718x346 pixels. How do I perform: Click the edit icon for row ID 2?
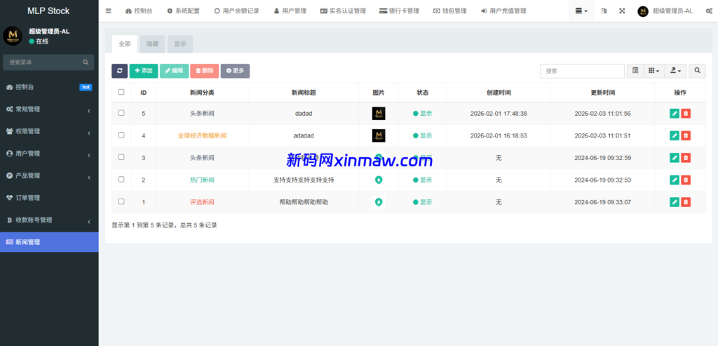[x=675, y=180]
